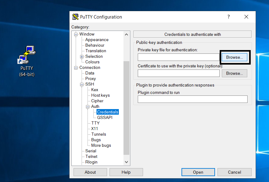Collapse the Auth tree node
The height and width of the screenshot is (182, 269).
click(88, 107)
